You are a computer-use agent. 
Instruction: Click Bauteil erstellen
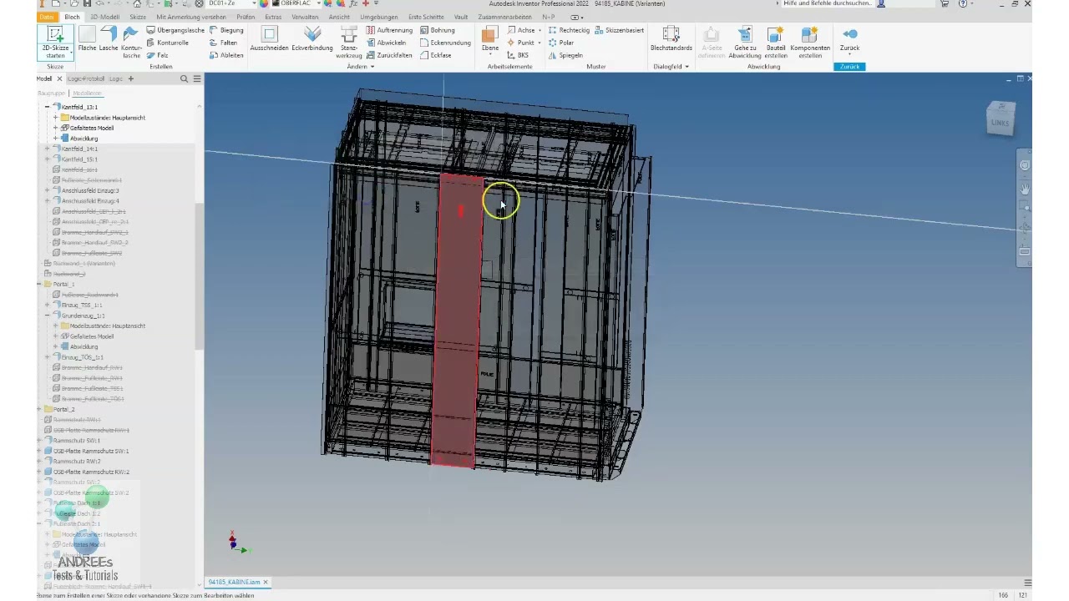tap(776, 42)
